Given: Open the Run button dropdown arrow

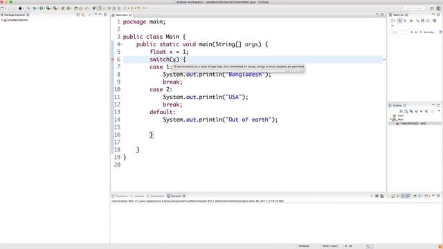Looking at the screenshot, I should [x=44, y=8].
